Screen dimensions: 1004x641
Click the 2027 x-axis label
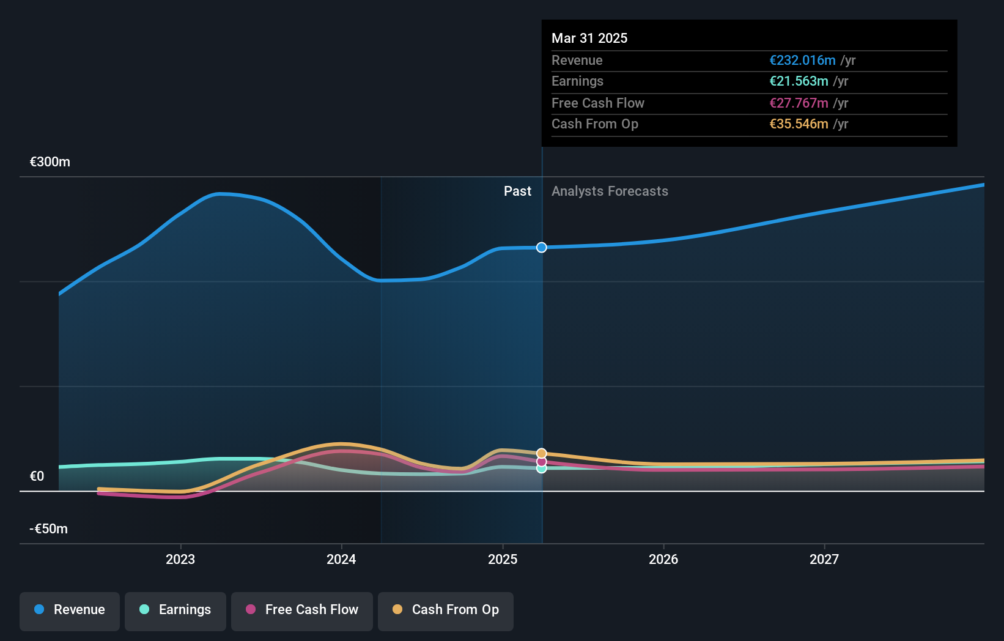coord(824,559)
